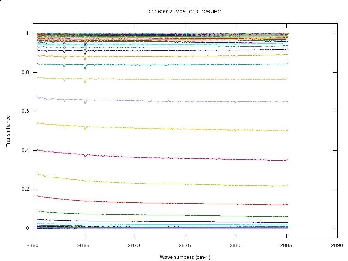Click the x-axis tick label 2885
This screenshot has width=348, height=261.
point(286,245)
